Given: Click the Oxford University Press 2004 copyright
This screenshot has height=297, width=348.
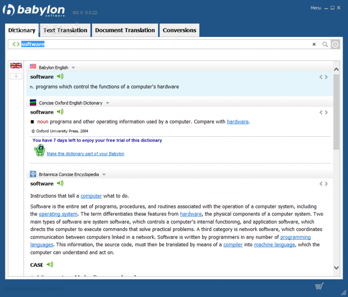Looking at the screenshot, I should pyautogui.click(x=60, y=131).
